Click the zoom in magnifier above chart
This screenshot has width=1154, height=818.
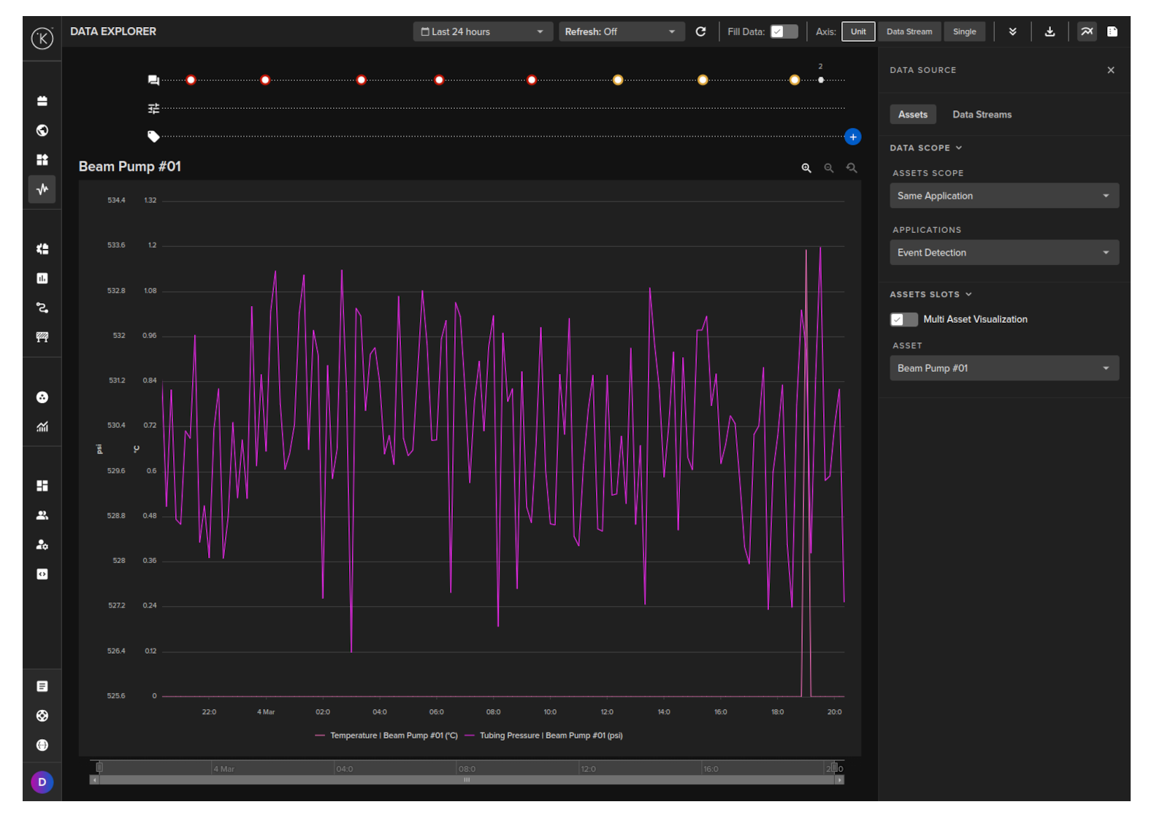[x=806, y=168]
